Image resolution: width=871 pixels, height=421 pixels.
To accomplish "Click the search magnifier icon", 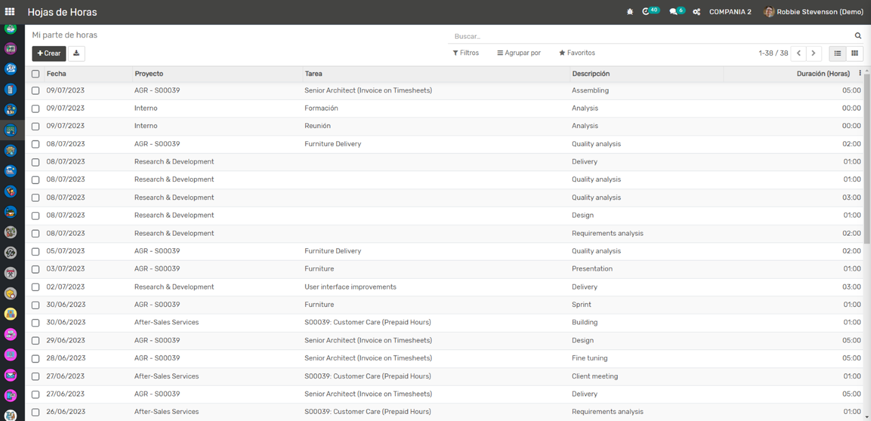I will point(858,36).
